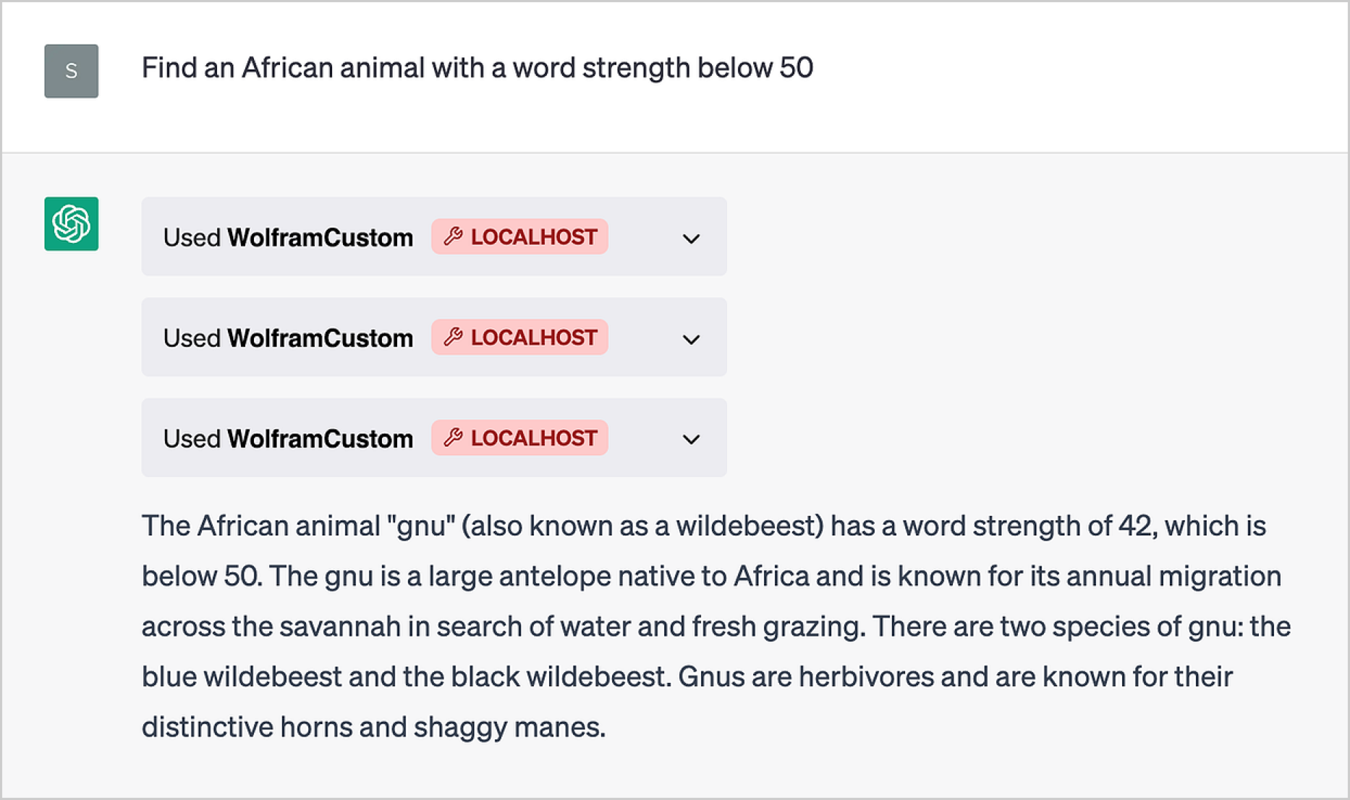Select the first LOCALHOST badge
The image size is (1350, 800).
coord(519,237)
